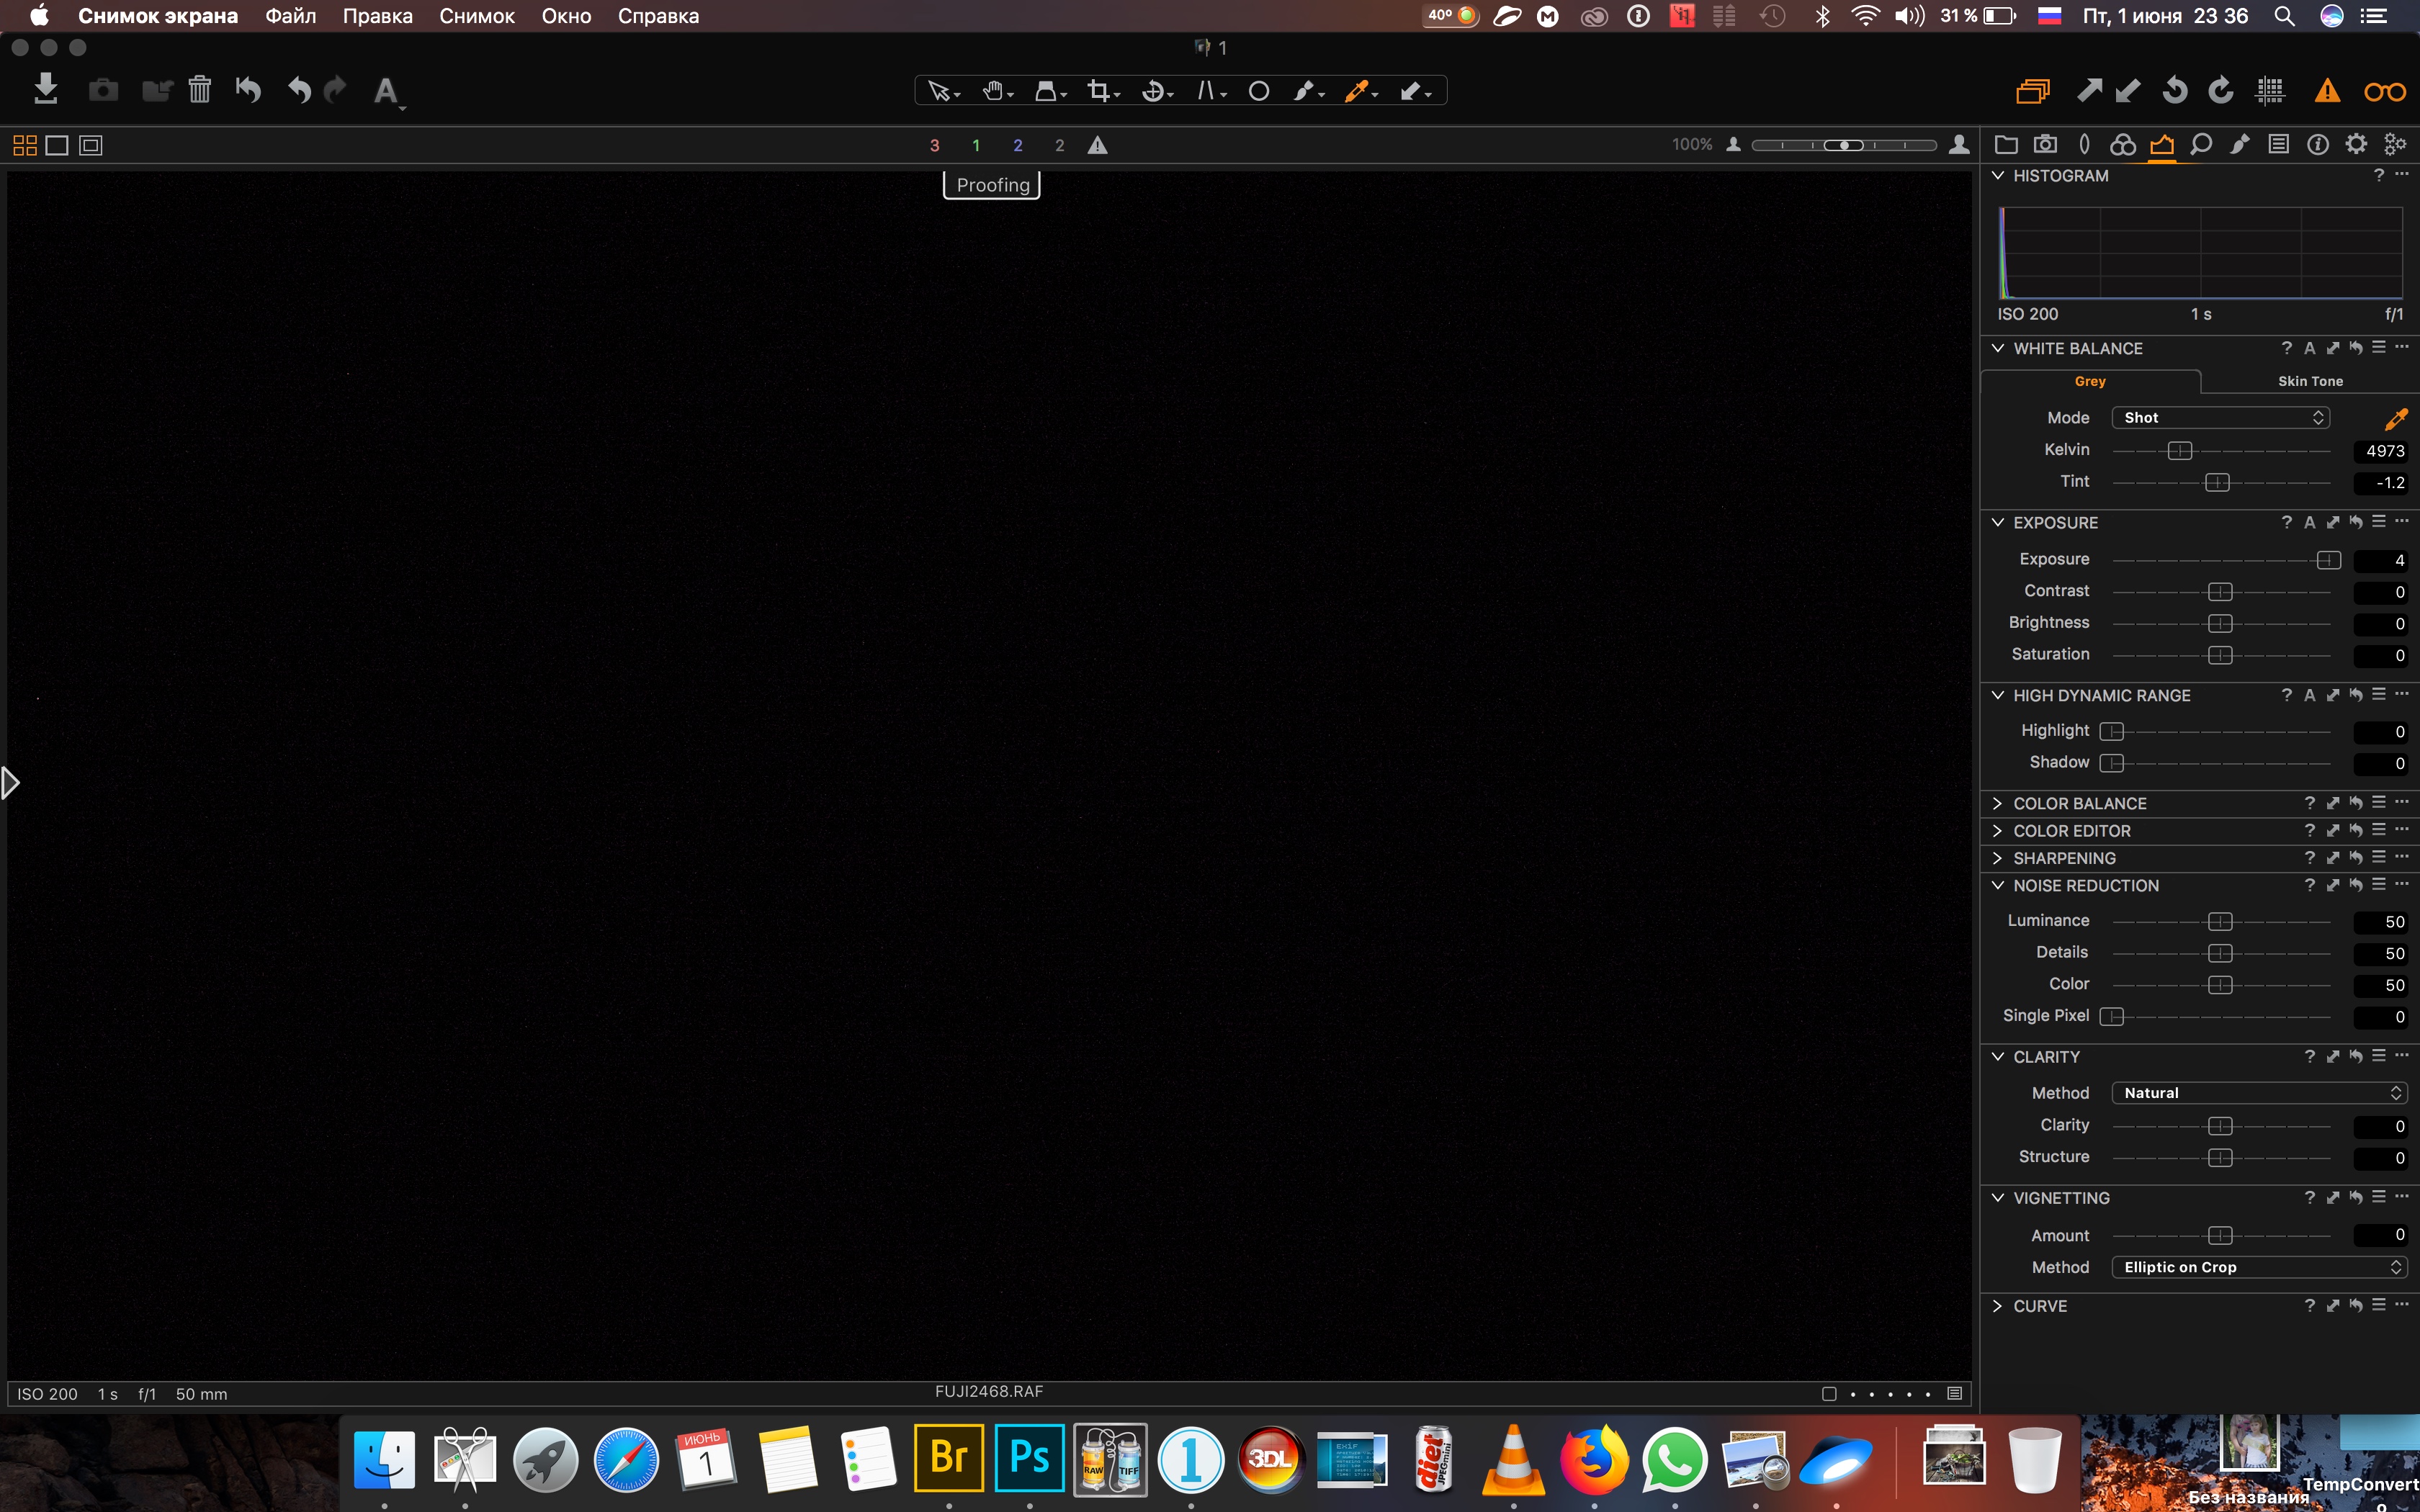Viewport: 2420px width, 1512px height.
Task: Switch viewer to single image mode
Action: click(57, 145)
